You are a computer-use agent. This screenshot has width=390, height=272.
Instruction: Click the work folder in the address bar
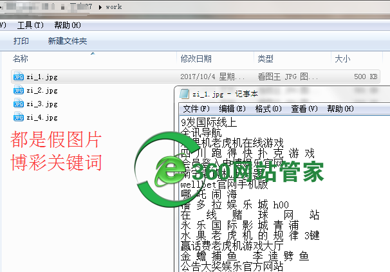click(114, 7)
